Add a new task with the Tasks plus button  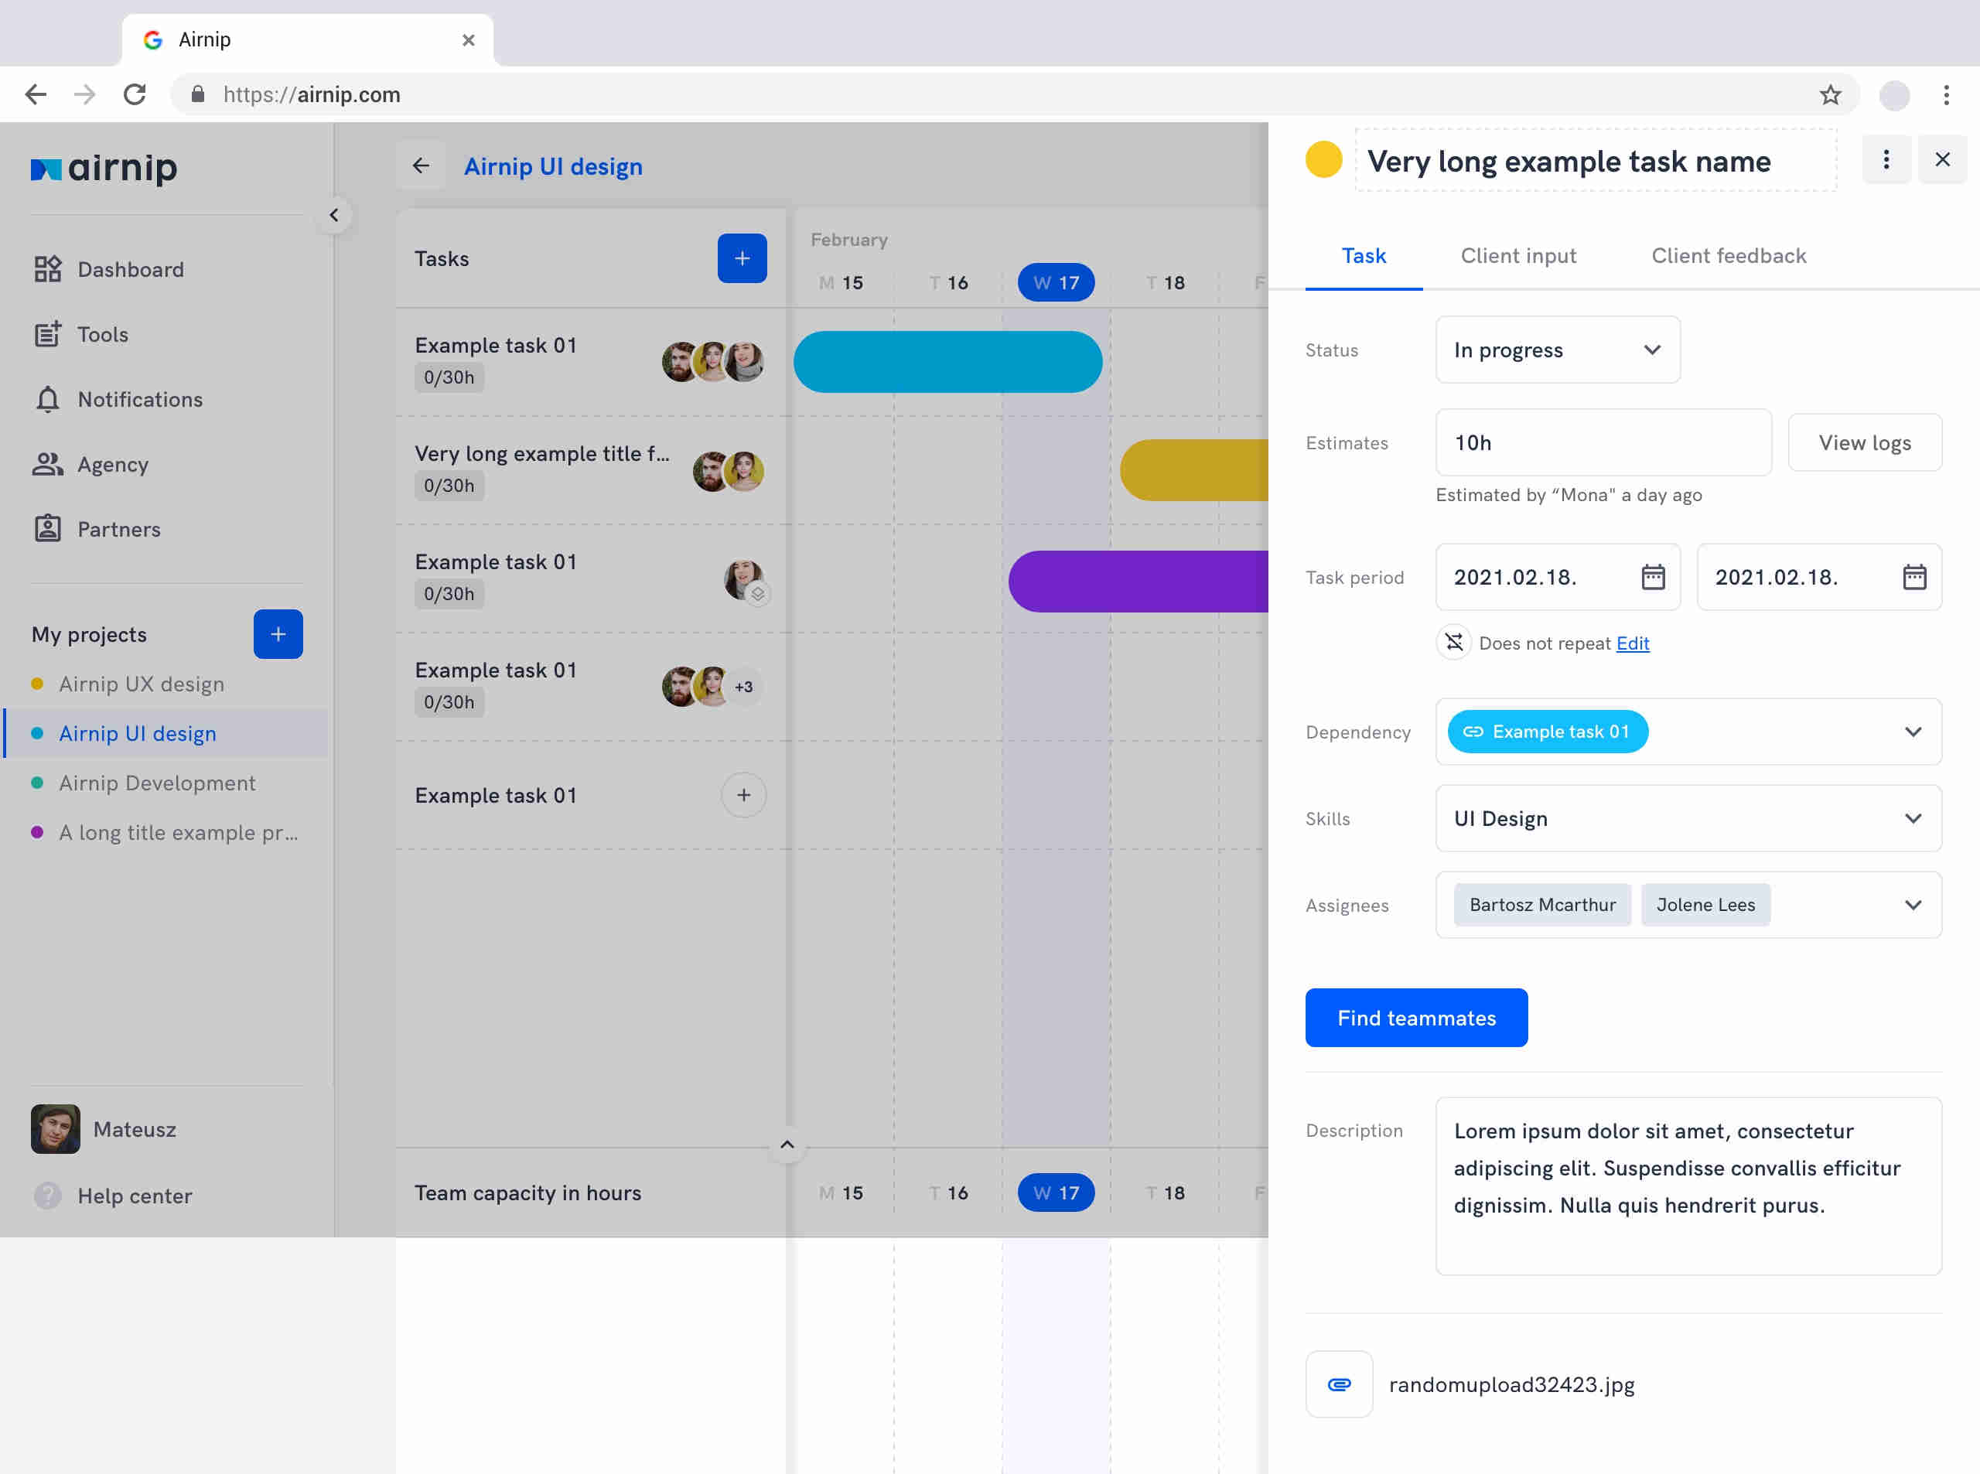[742, 259]
